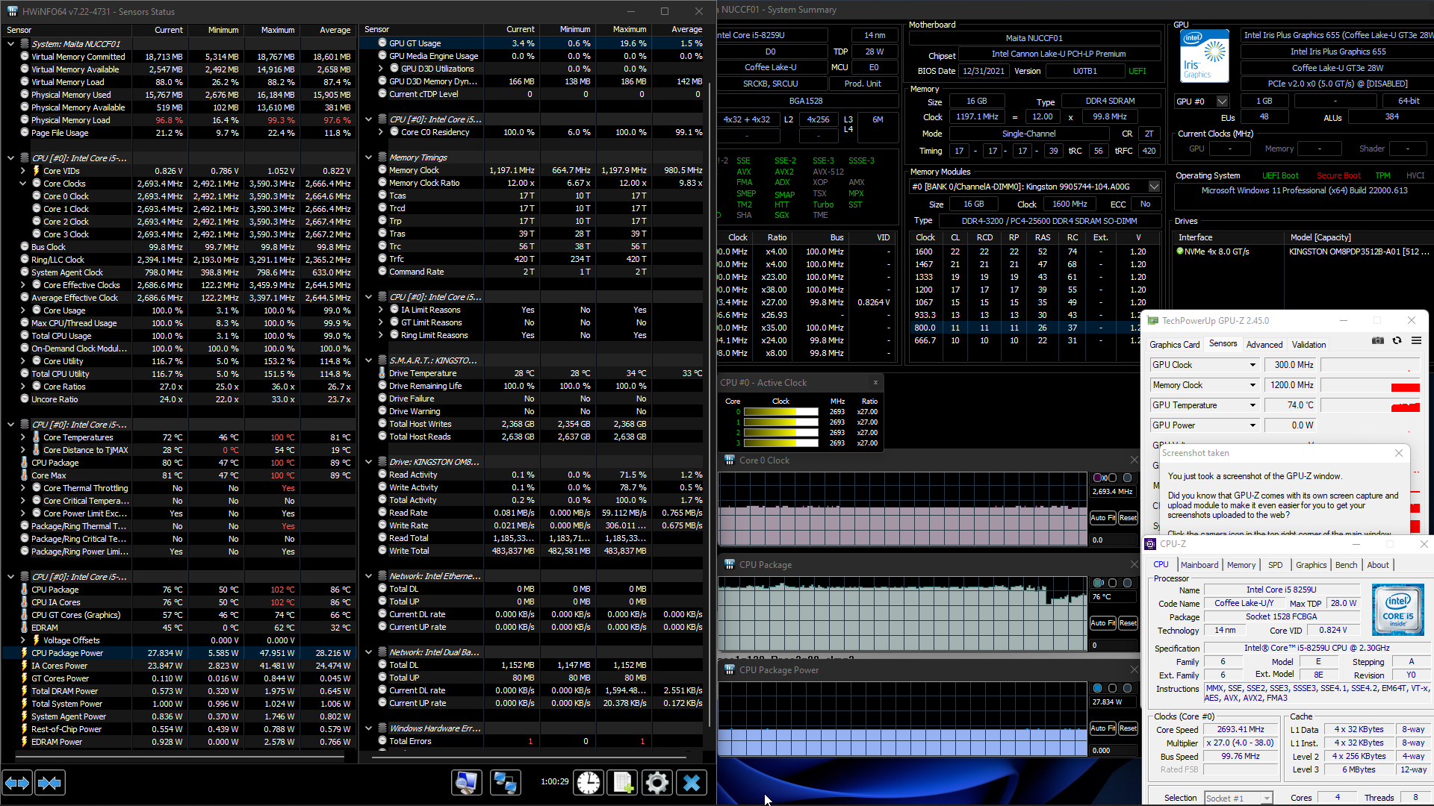The image size is (1434, 806).
Task: Switch to GPU-Z Advanced tab
Action: pos(1264,344)
